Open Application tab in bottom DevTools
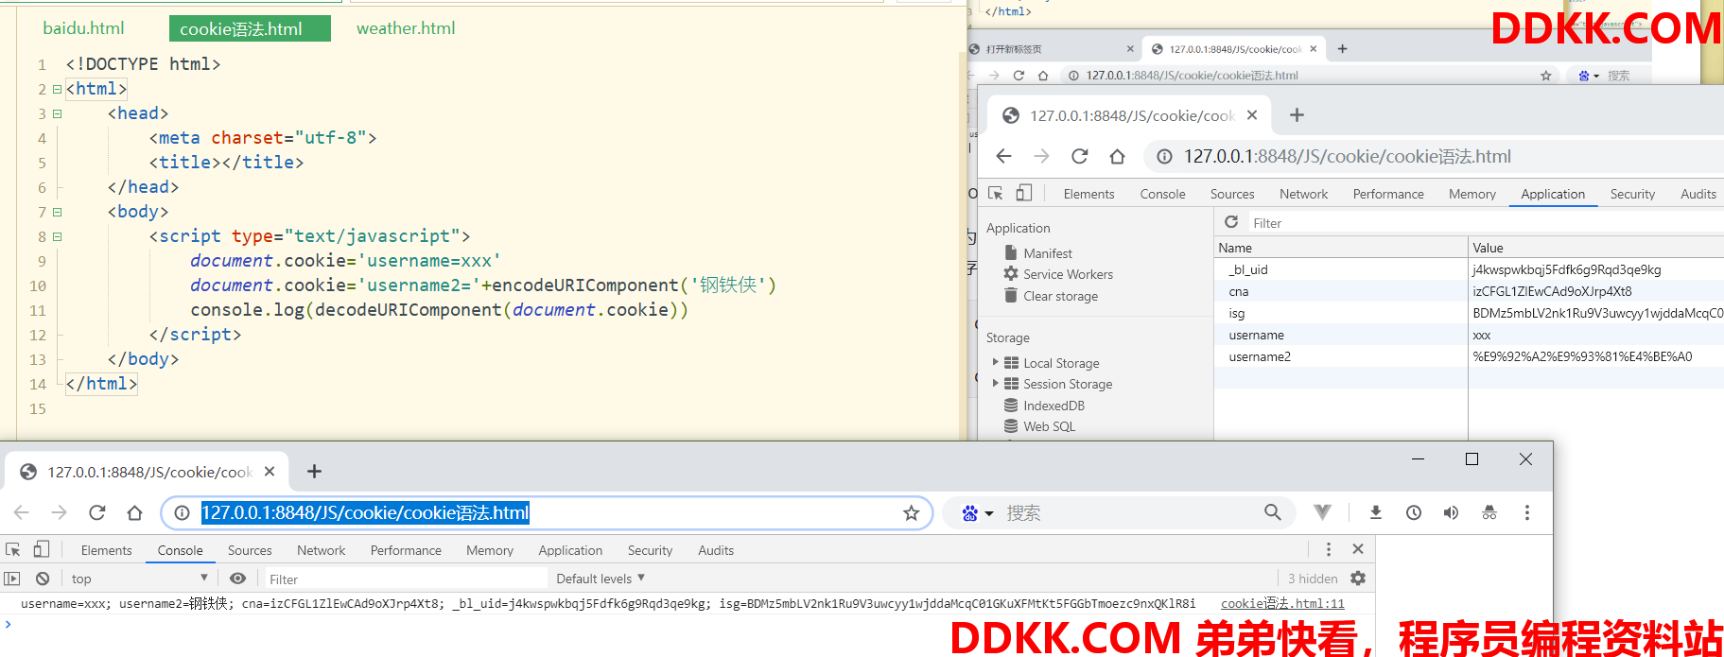This screenshot has width=1724, height=657. pos(570,550)
